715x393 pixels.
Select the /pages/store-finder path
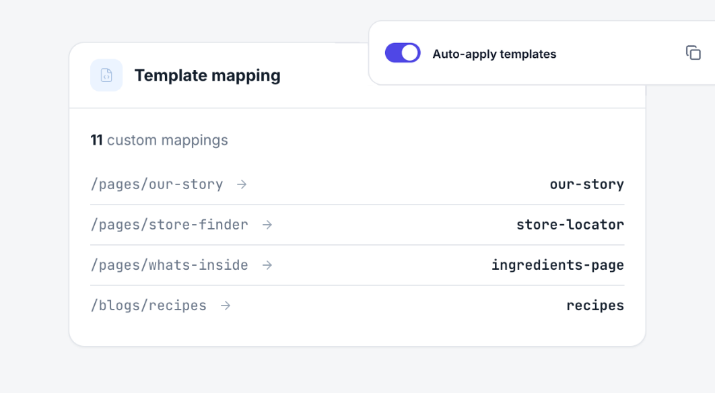tap(169, 225)
